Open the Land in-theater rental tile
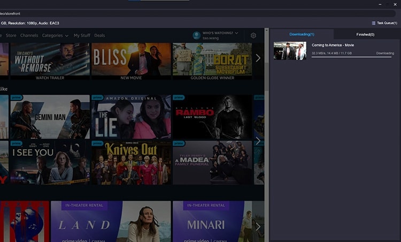401x242 pixels. click(111, 221)
